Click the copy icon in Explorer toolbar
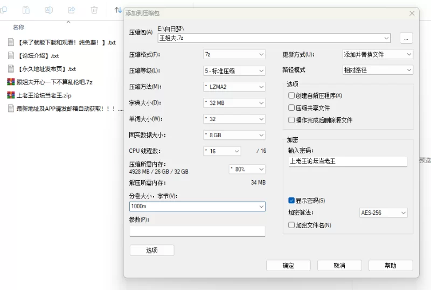This screenshot has height=290, width=431. 3,10
